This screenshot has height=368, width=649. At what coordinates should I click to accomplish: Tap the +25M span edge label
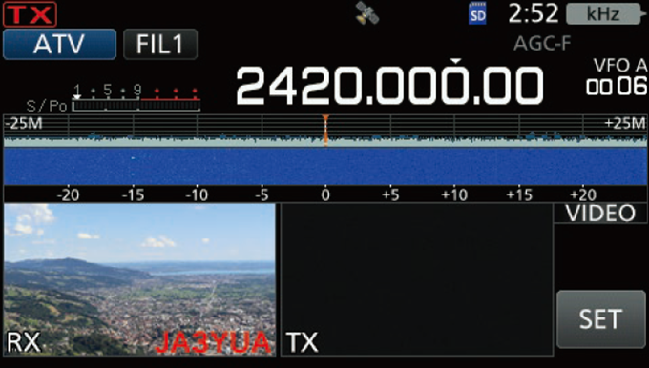[624, 123]
